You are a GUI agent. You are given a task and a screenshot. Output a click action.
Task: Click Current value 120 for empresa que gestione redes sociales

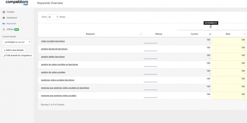pos(208,94)
